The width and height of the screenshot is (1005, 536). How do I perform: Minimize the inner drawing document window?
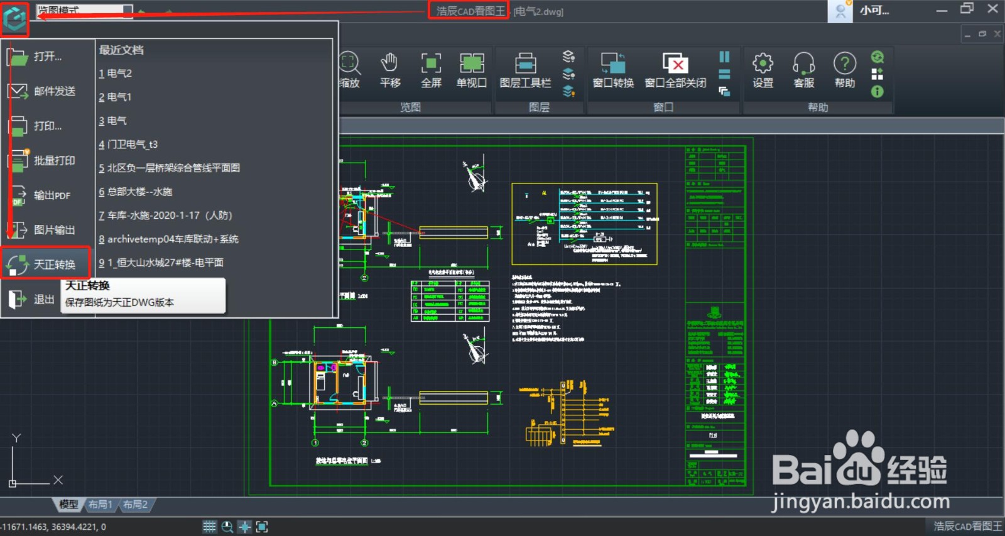967,34
